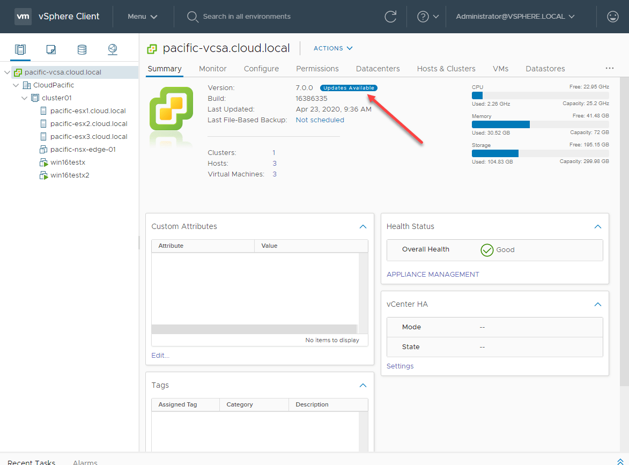Click cluster01 cluster icon in tree

35,98
